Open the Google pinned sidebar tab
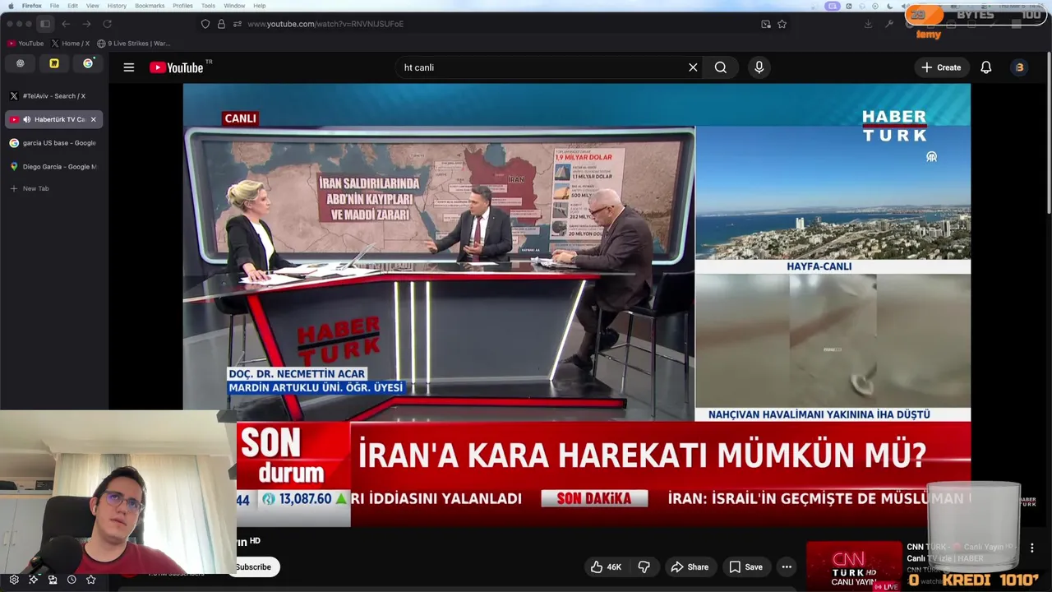 pos(88,63)
